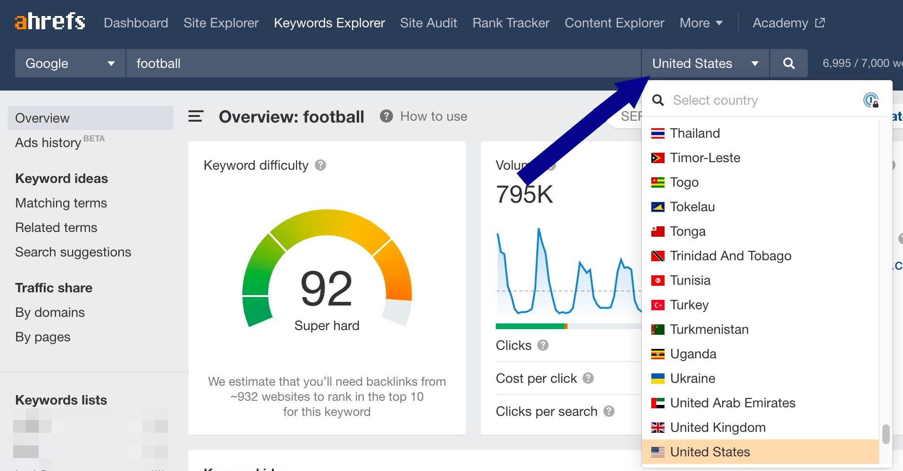Choose Uganda in the country list
Image resolution: width=903 pixels, height=471 pixels.
[760, 354]
